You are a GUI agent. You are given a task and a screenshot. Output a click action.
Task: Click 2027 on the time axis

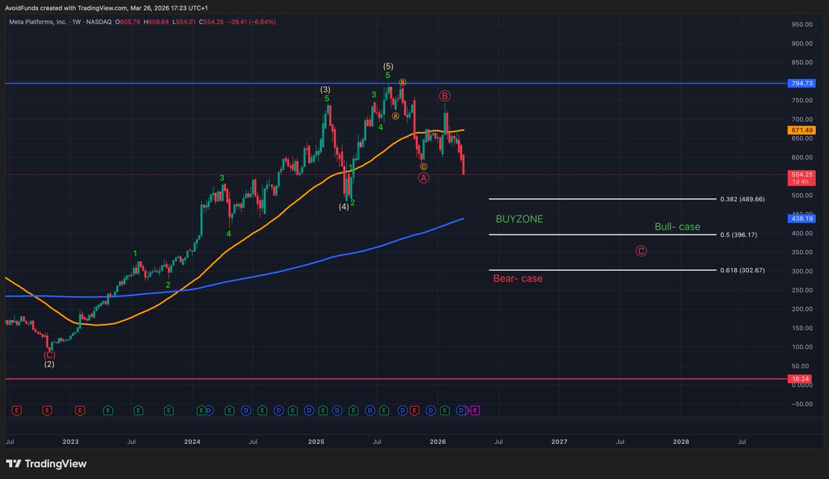(560, 440)
